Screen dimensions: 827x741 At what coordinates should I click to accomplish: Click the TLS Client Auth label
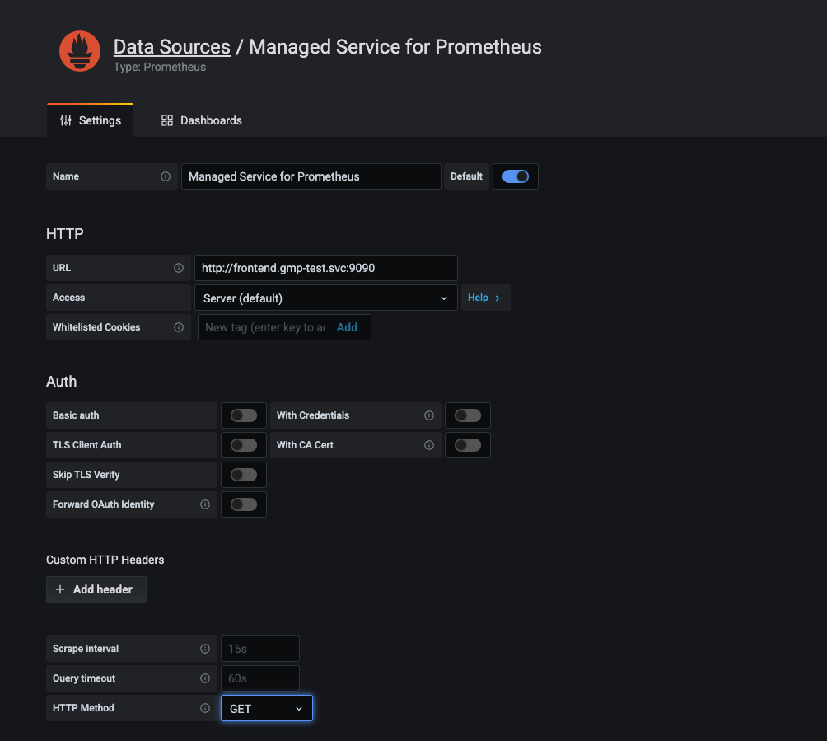[x=87, y=445]
